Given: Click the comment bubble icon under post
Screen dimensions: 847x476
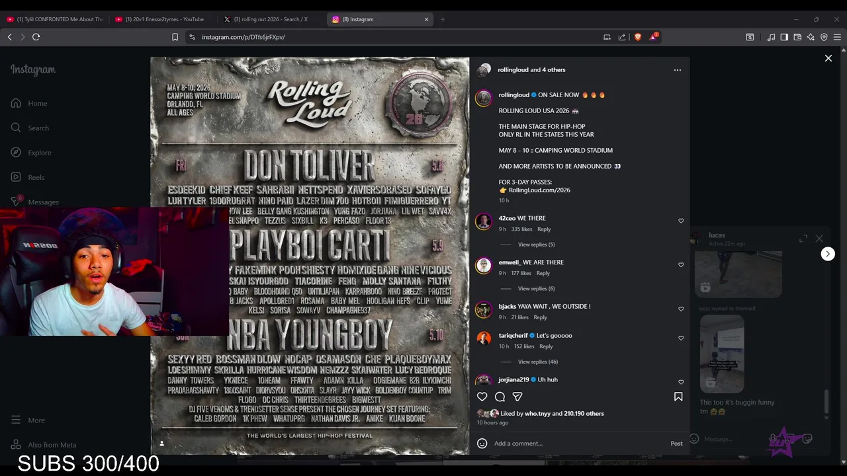Looking at the screenshot, I should click(x=500, y=397).
